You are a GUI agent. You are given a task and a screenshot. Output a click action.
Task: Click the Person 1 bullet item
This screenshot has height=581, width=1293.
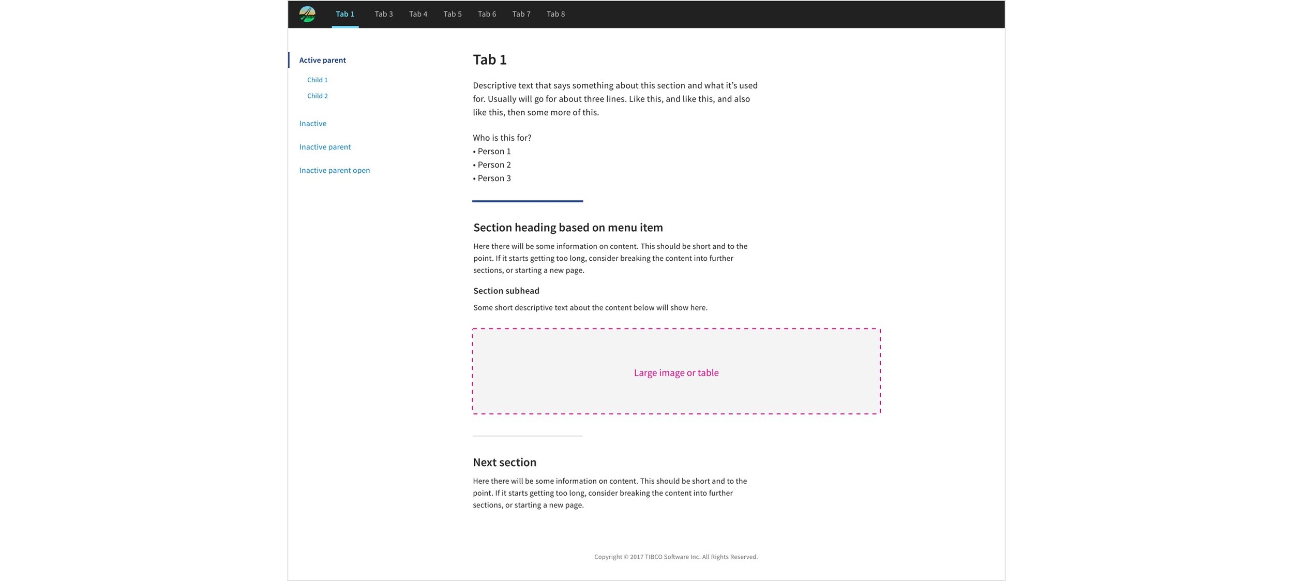(492, 151)
